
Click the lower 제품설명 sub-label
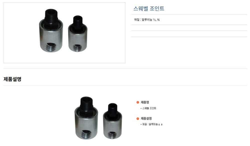[x=146, y=119]
